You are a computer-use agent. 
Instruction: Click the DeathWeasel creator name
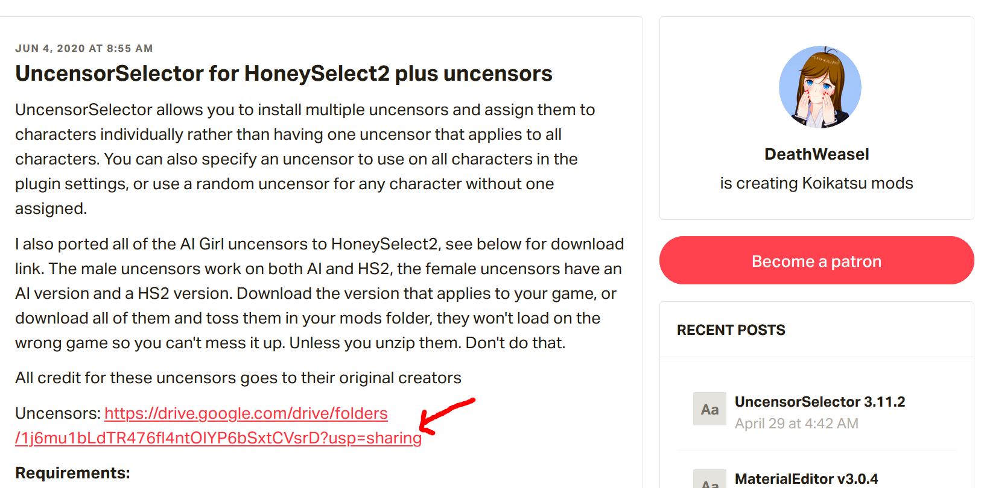816,154
